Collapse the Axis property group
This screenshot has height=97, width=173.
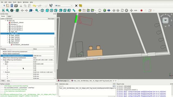[x=4, y=64]
